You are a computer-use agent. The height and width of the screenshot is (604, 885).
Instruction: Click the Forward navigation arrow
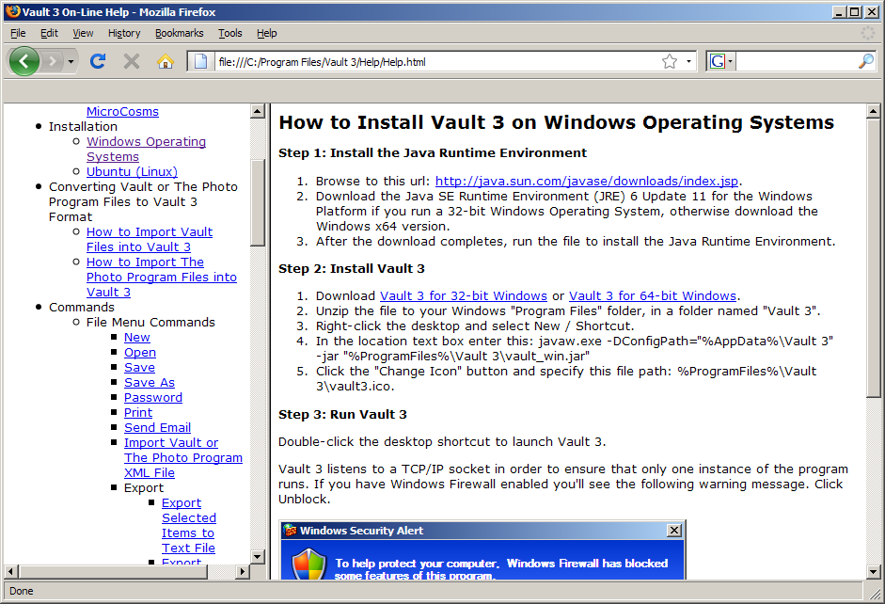click(52, 61)
